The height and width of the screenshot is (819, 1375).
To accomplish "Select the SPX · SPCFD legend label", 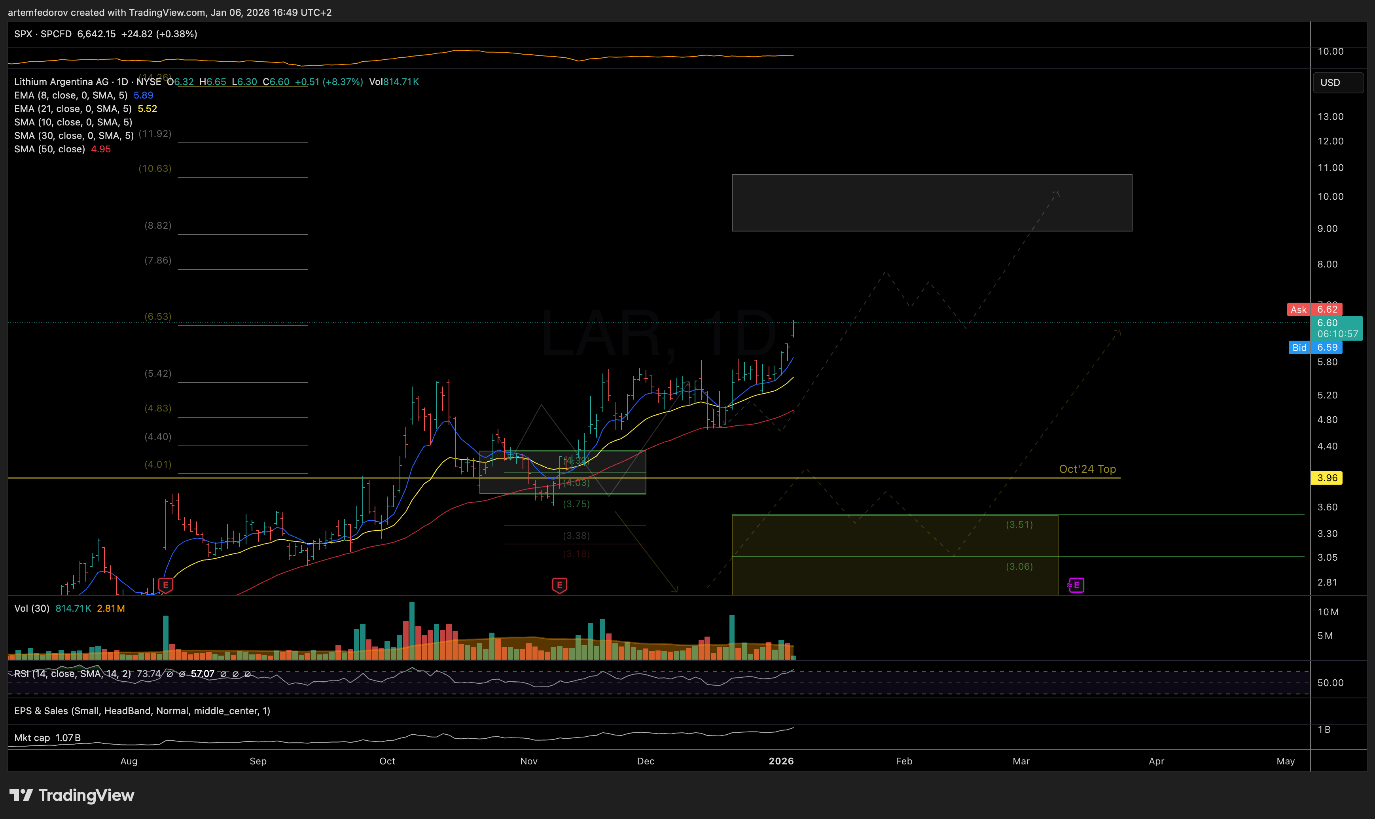I will (x=43, y=34).
